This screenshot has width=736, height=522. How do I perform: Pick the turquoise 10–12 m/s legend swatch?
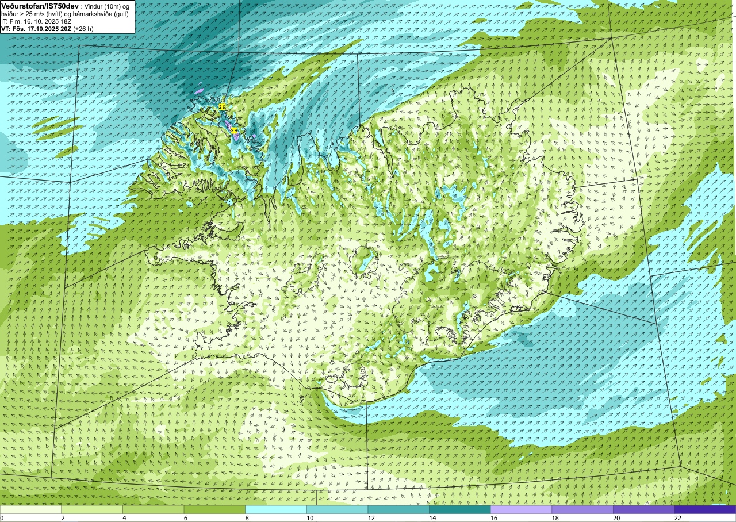338,509
